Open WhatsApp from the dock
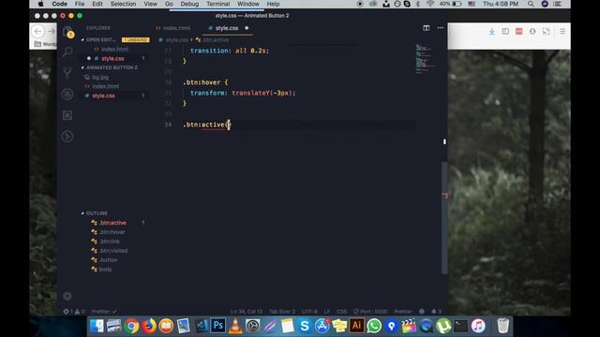600x337 pixels. tap(374, 326)
